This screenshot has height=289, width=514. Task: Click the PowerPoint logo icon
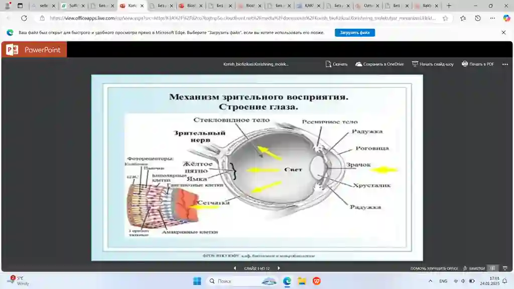click(x=12, y=50)
